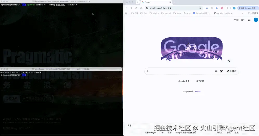259x136 pixels.
Task: Click the Google 搜索 button
Action: pos(184,81)
